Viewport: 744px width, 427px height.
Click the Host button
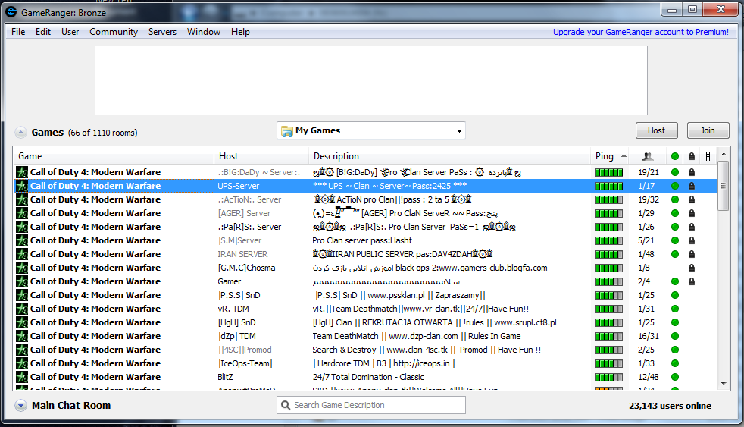click(x=656, y=130)
